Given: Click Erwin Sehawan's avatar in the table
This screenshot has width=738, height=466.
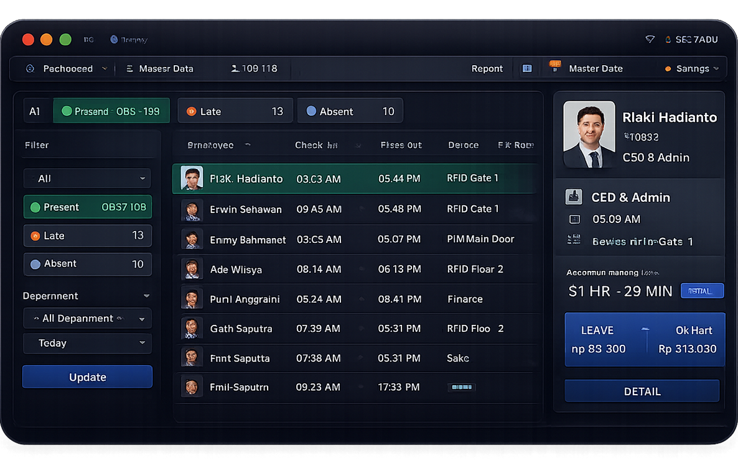Looking at the screenshot, I should tap(192, 209).
